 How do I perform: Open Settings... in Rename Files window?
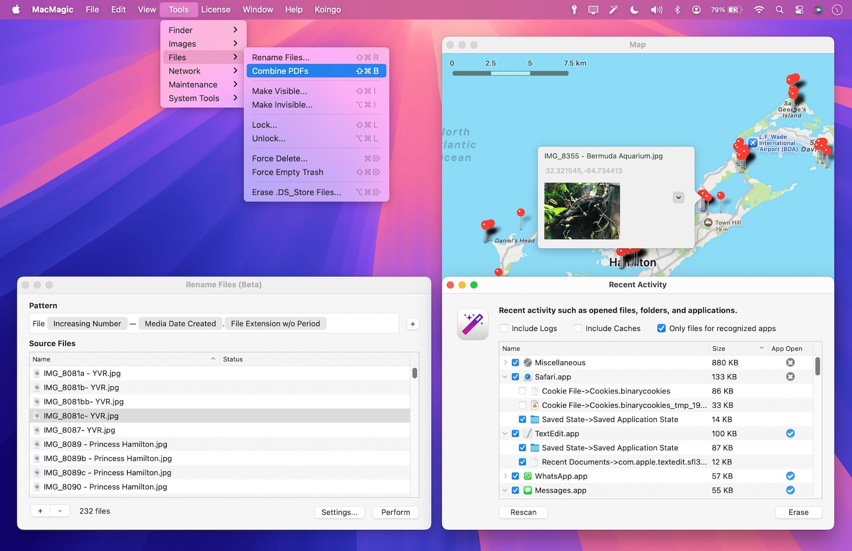pyautogui.click(x=339, y=512)
